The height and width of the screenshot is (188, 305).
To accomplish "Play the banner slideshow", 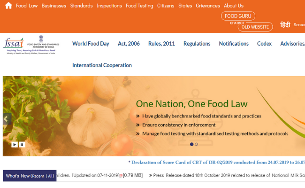I will [15, 145].
